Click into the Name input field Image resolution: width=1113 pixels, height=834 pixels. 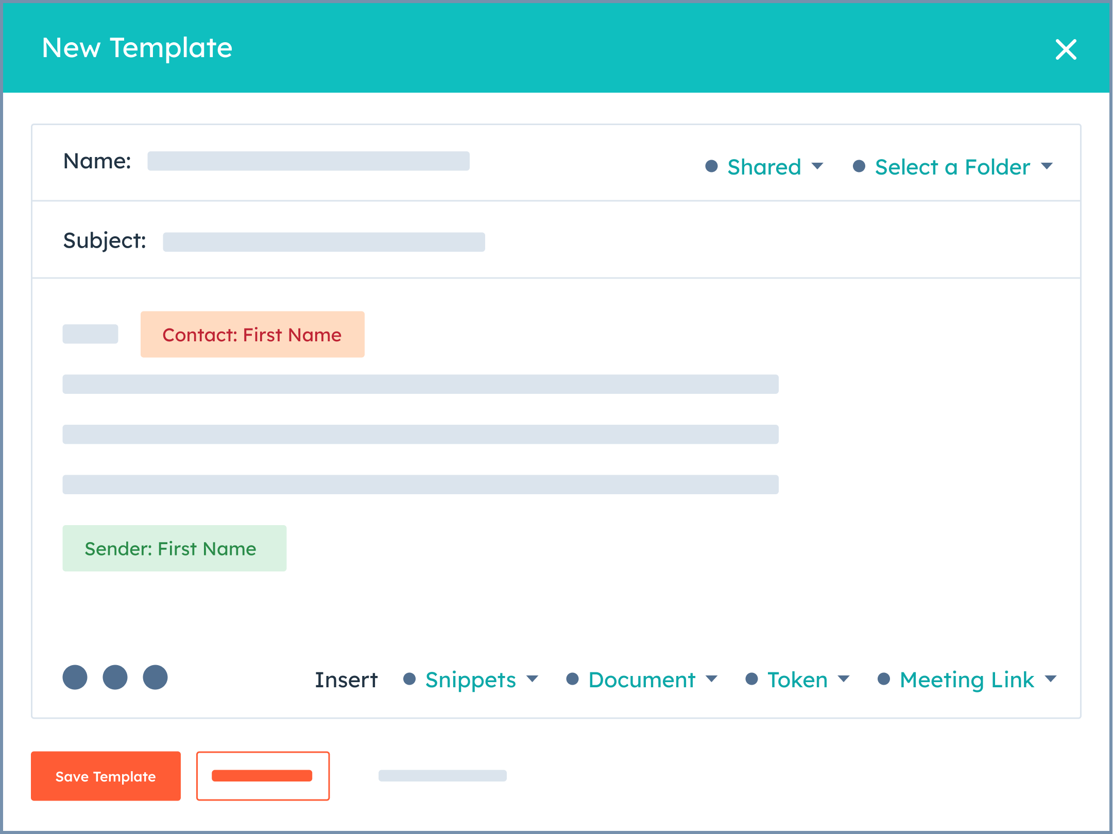309,161
